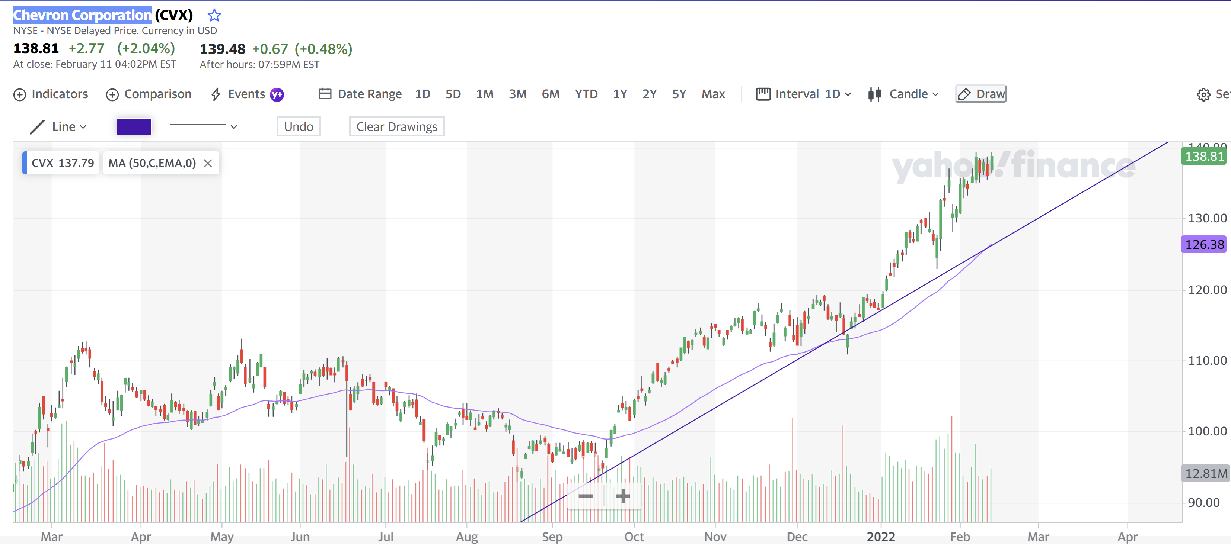Click the 110.00 price axis label
Image resolution: width=1231 pixels, height=544 pixels.
click(x=1207, y=360)
